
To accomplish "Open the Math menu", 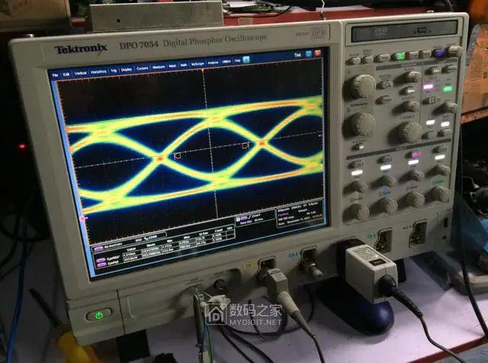I will [x=184, y=65].
